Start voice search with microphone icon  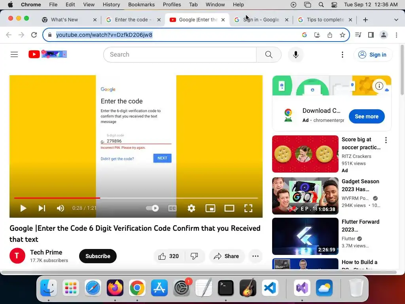pos(296,55)
